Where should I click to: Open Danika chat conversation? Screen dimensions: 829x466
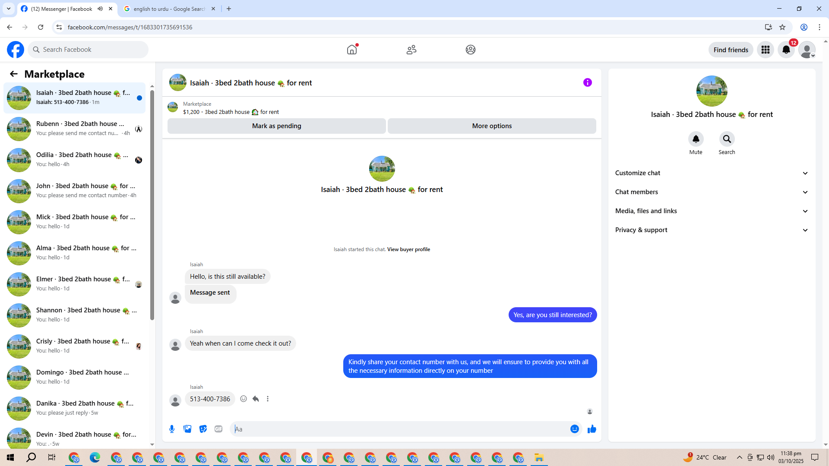point(75,409)
